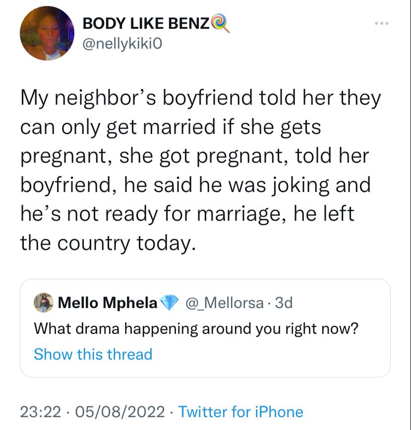
Task: Click nellykiki0's round profile picture
Action: point(47,34)
